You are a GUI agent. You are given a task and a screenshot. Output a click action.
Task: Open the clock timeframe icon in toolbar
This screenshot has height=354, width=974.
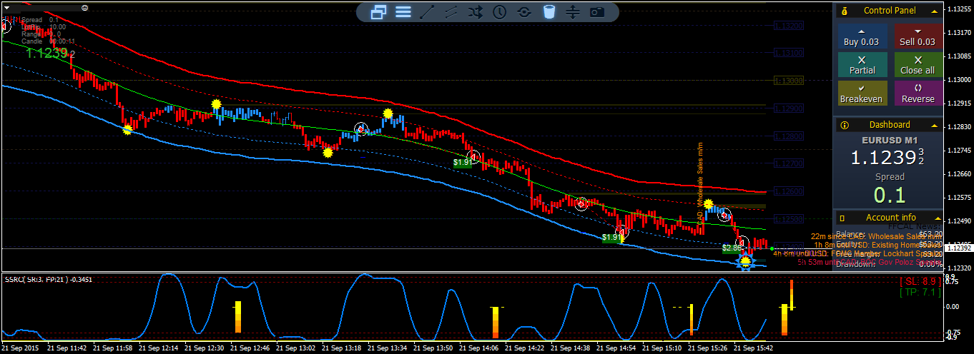(499, 11)
